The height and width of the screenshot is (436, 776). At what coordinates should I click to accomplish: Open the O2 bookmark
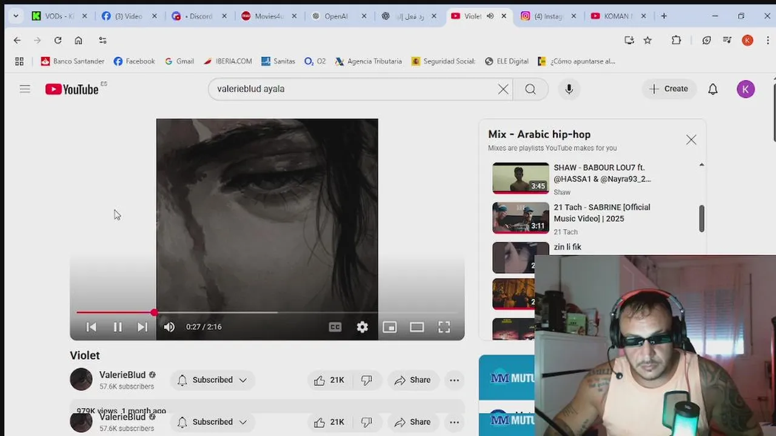(315, 61)
